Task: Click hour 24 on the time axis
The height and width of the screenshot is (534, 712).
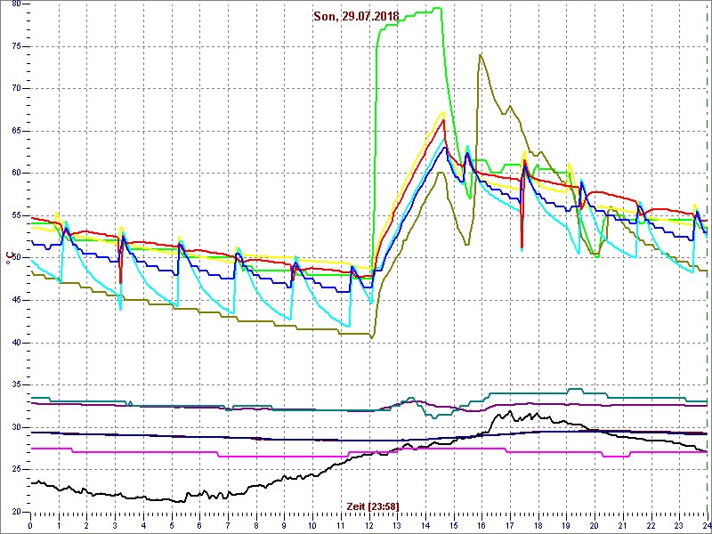Action: click(706, 525)
